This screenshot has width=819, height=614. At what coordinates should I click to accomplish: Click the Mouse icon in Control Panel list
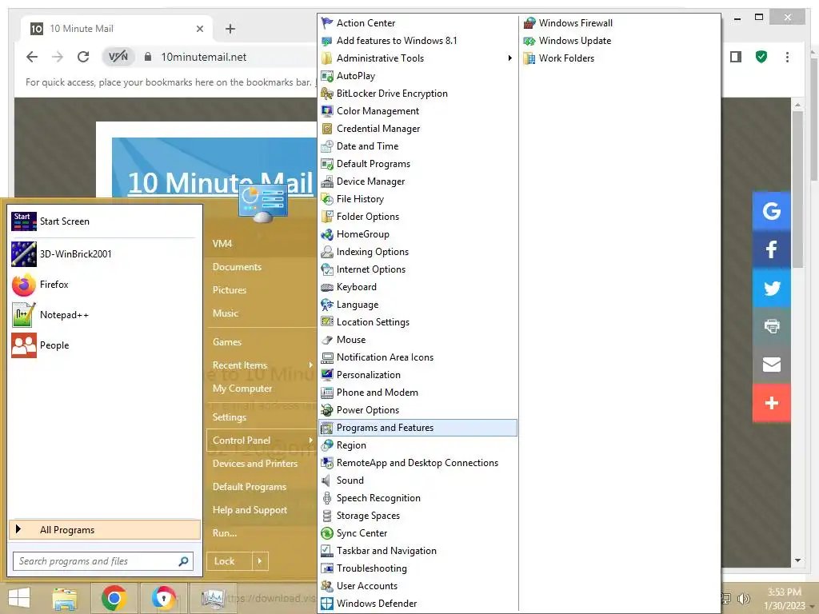click(x=327, y=340)
